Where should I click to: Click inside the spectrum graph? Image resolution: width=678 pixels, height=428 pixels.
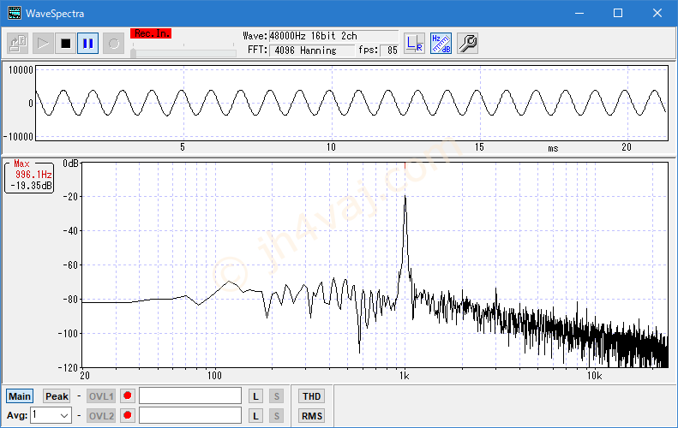375,265
